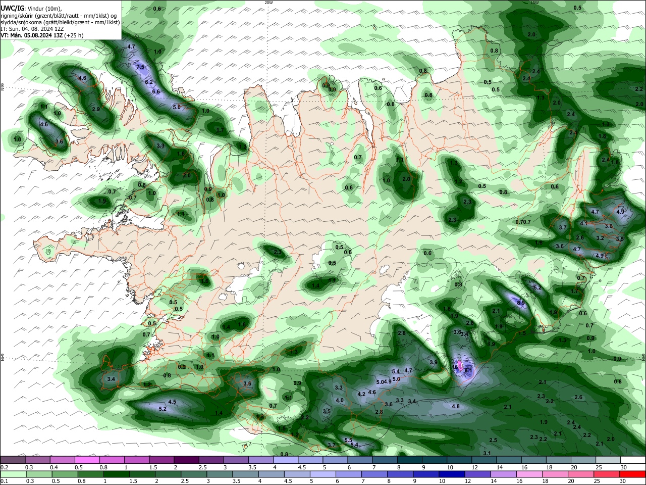Image resolution: width=646 pixels, height=485 pixels.
Task: Click the 'VT: Mán. 05.08.2024 13Z (+25 h)' line
Action: coord(42,35)
